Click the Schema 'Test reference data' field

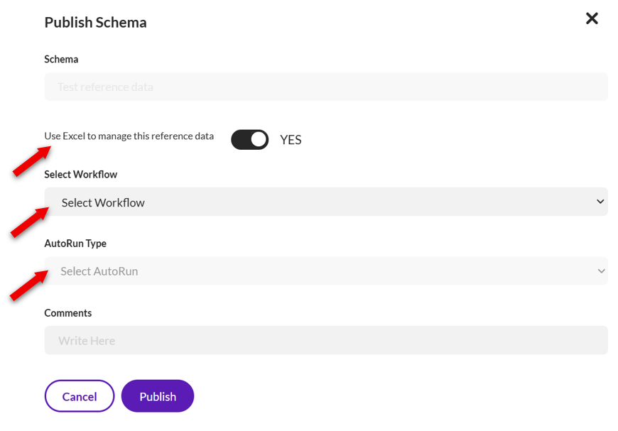click(325, 87)
